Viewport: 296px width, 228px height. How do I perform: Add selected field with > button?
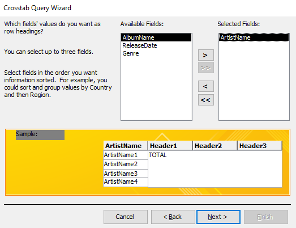point(206,55)
